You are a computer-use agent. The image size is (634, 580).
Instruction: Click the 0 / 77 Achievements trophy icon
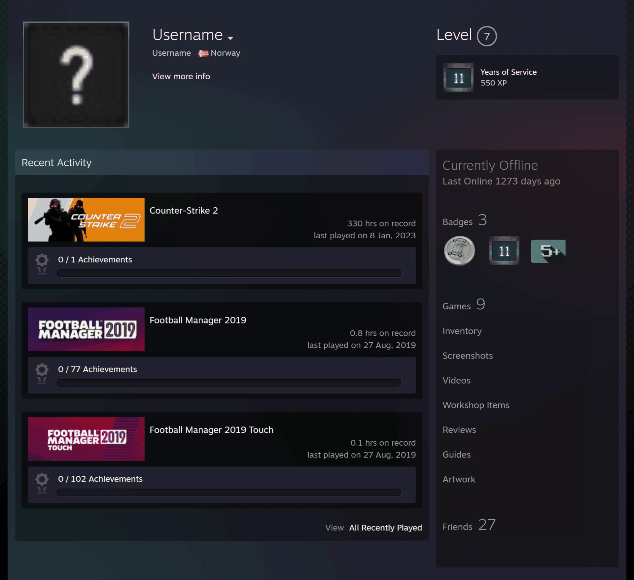(42, 373)
